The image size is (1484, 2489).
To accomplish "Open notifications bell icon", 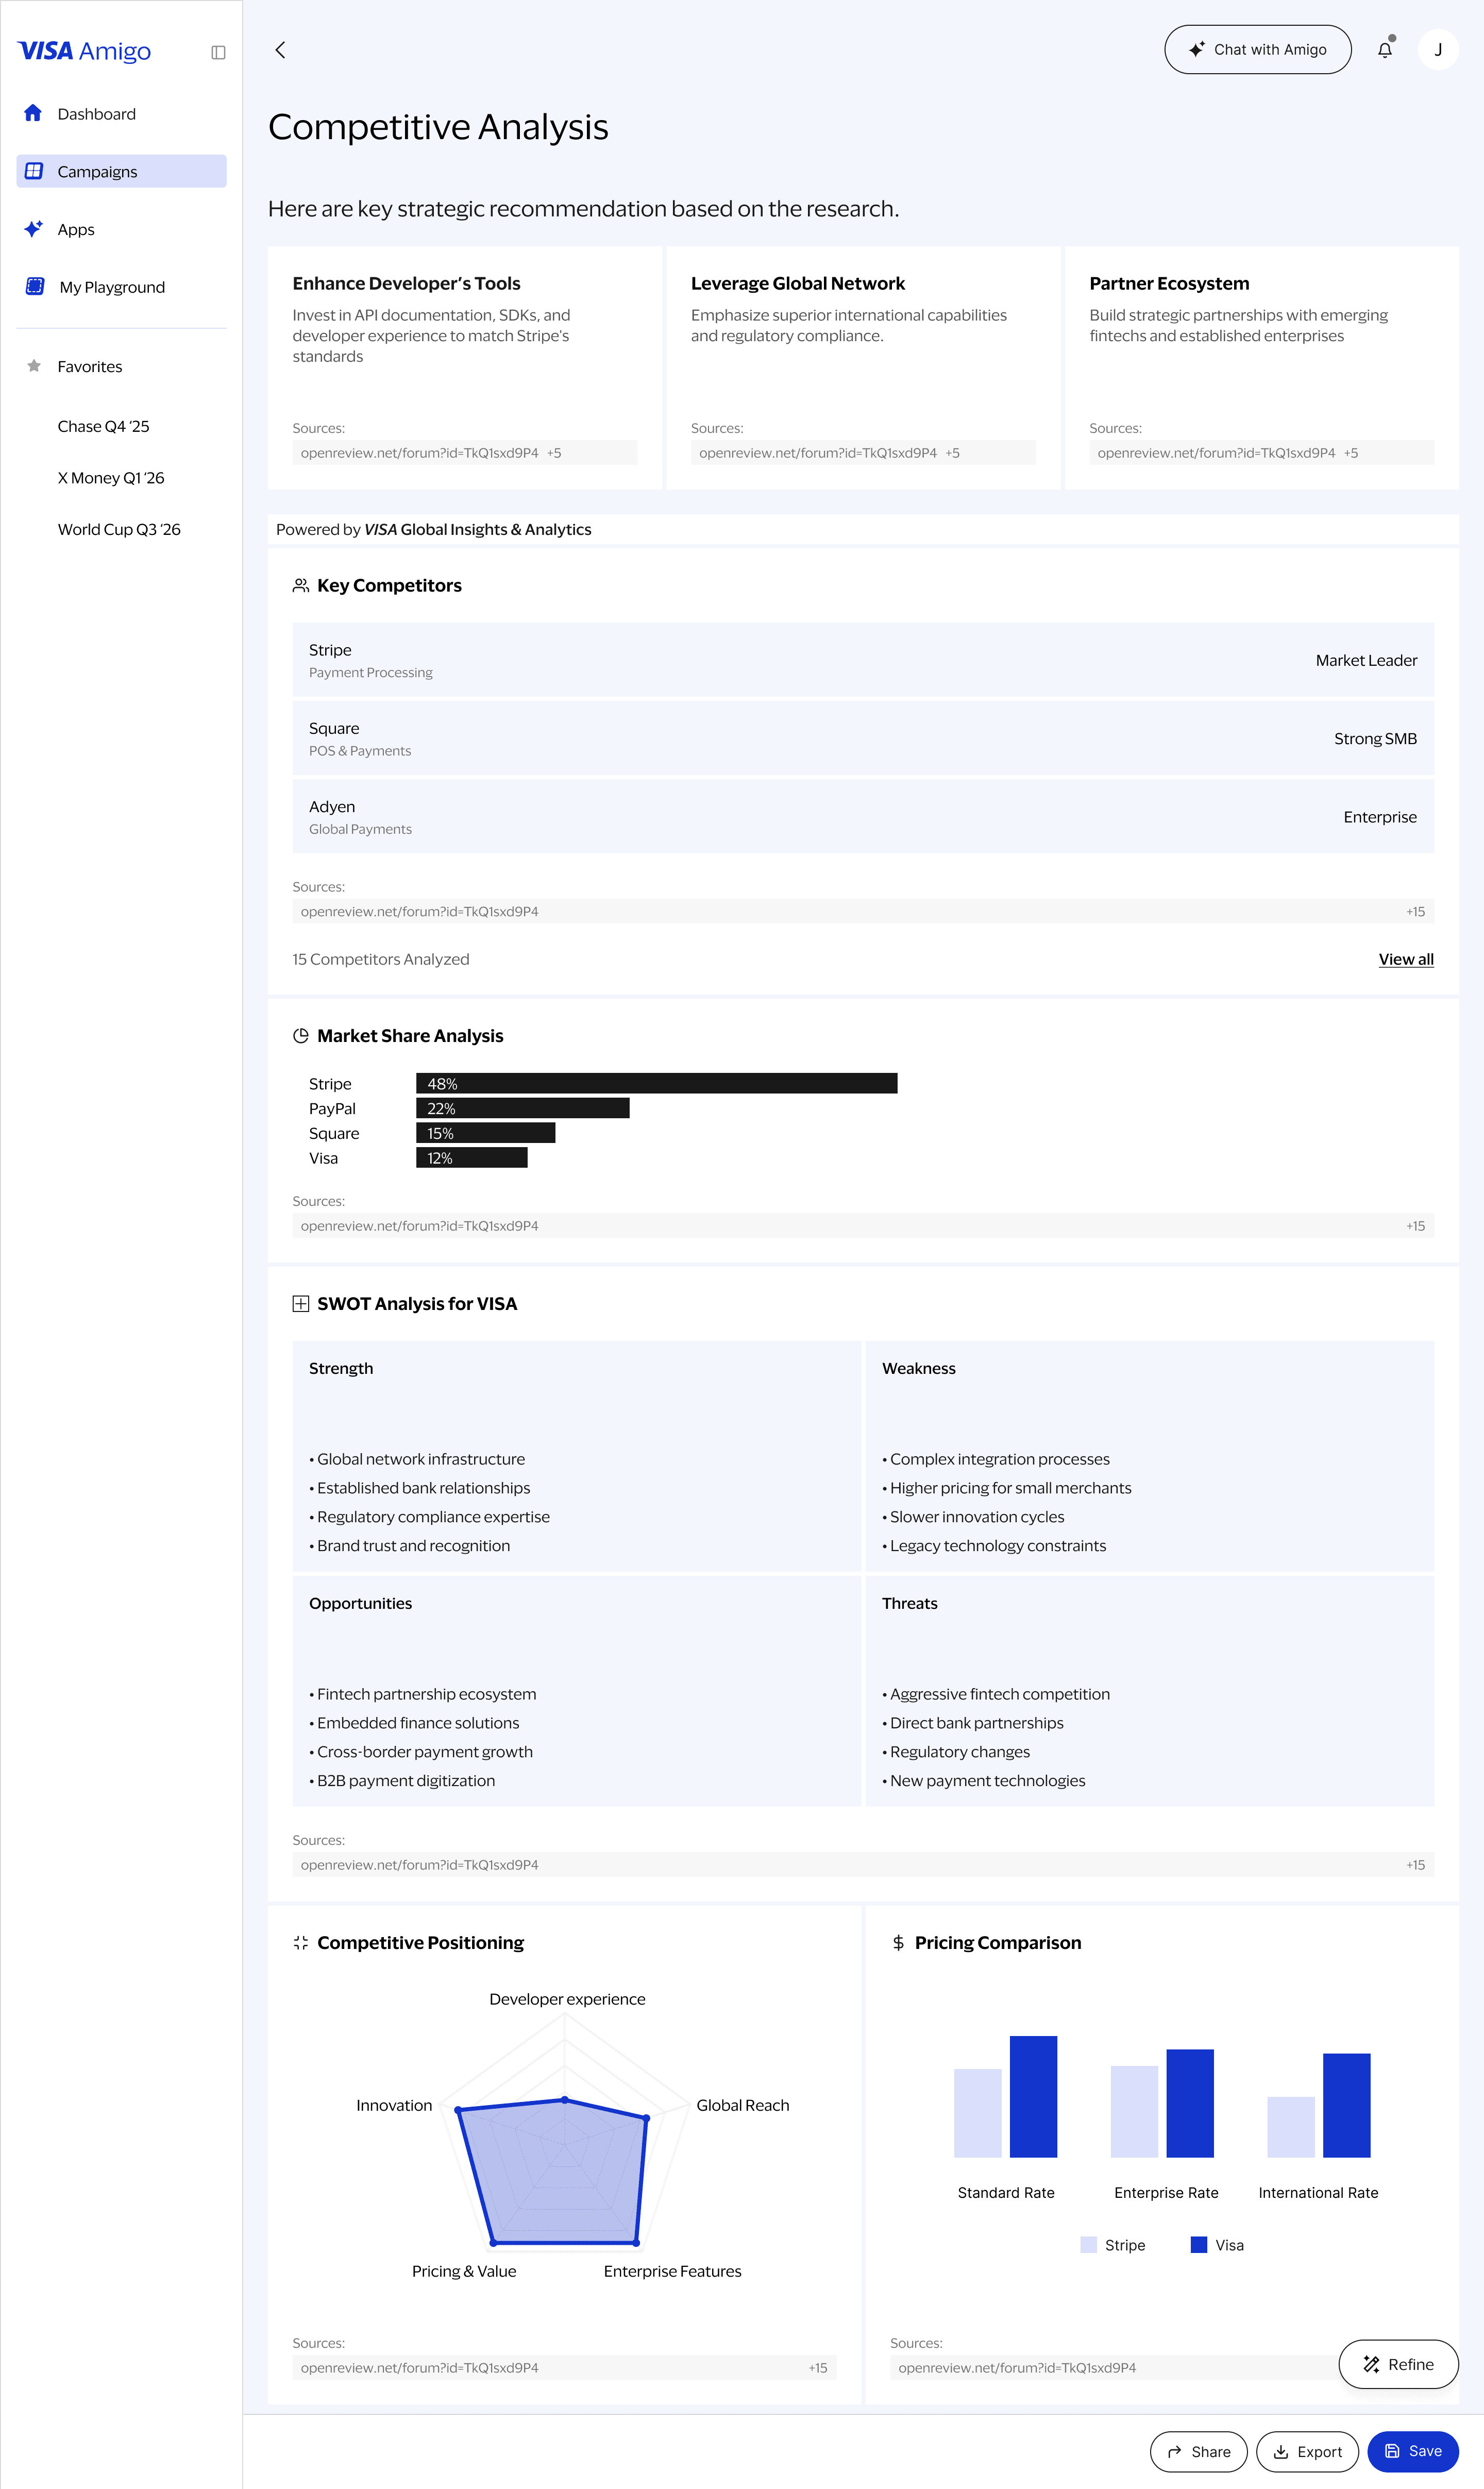I will [x=1384, y=50].
